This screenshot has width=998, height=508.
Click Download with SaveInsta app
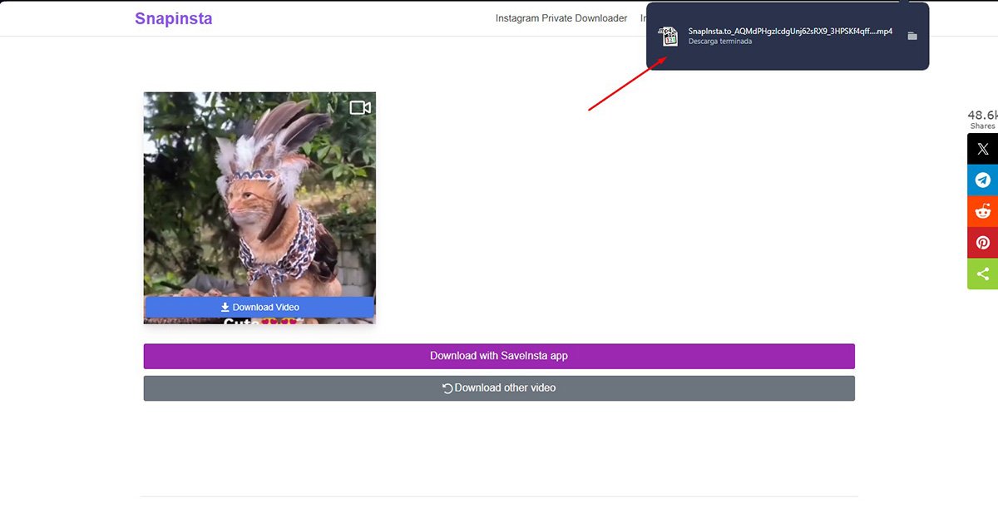coord(499,356)
